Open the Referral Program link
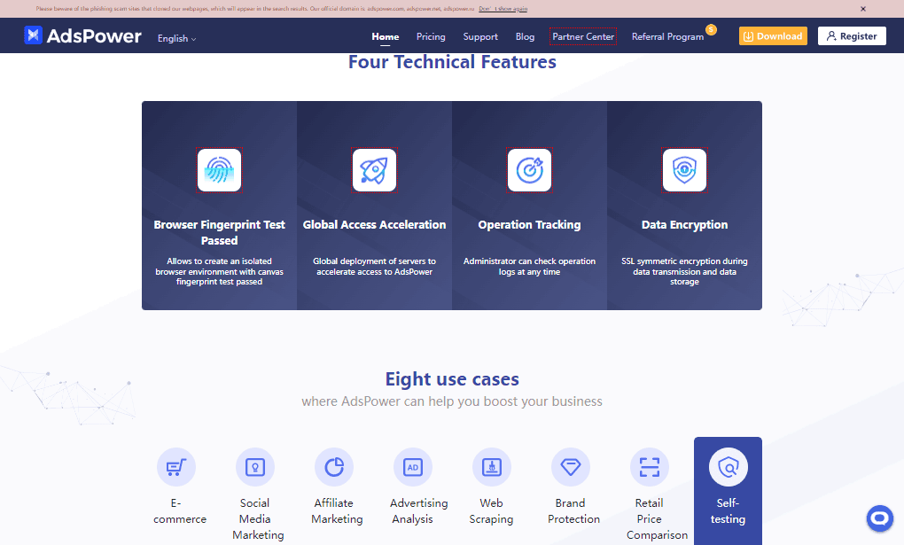Image resolution: width=904 pixels, height=545 pixels. (x=667, y=36)
